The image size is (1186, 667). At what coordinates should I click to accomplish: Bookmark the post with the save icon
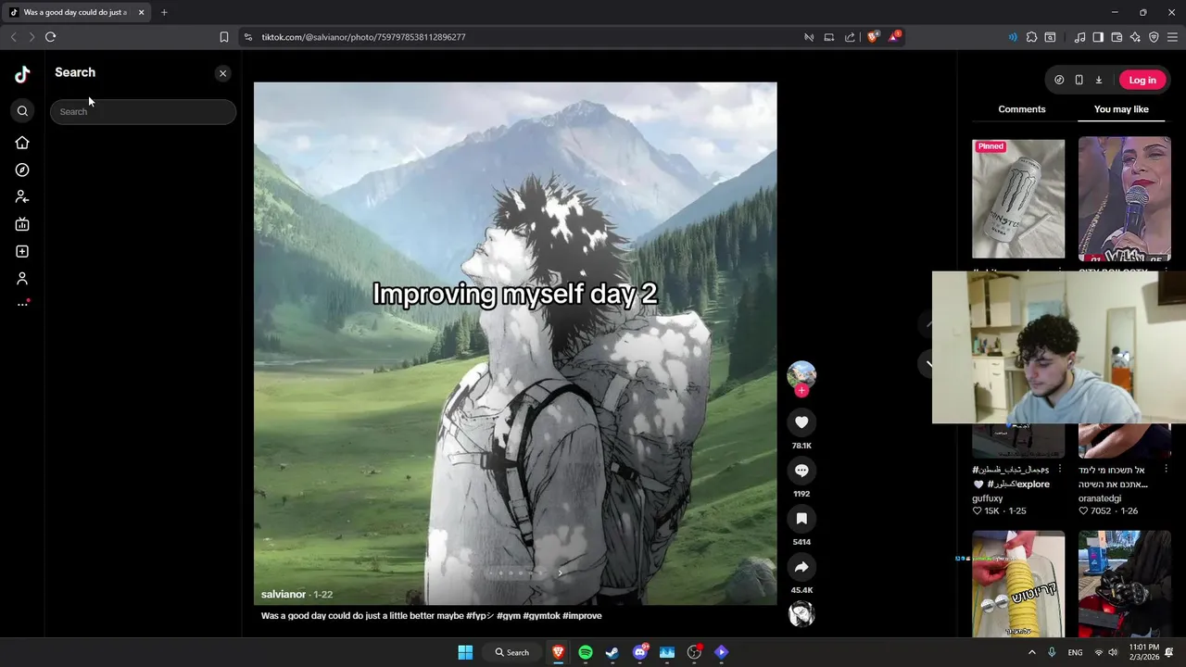click(801, 519)
